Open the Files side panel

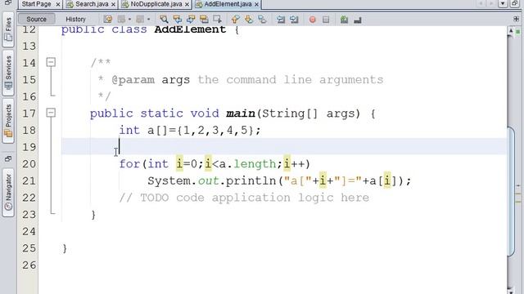(8, 29)
